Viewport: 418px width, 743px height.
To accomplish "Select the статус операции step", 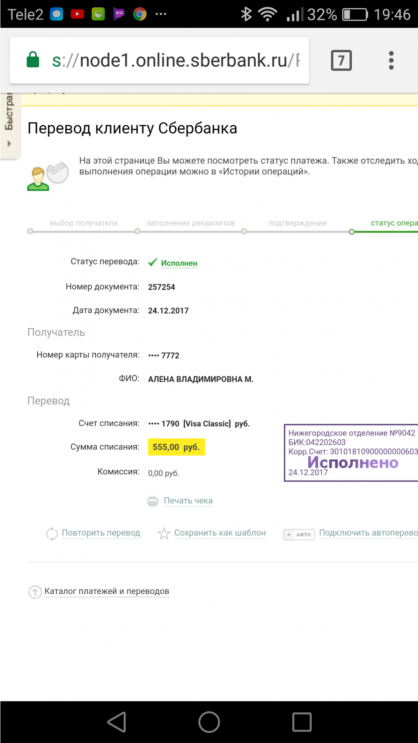I will click(x=394, y=223).
